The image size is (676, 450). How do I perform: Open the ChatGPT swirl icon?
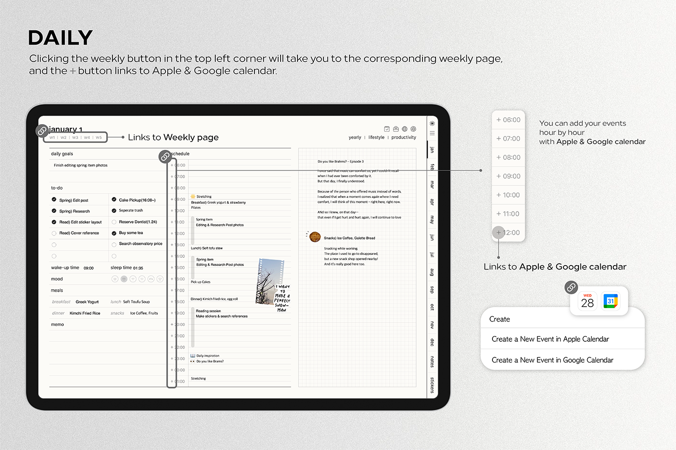pyautogui.click(x=413, y=129)
